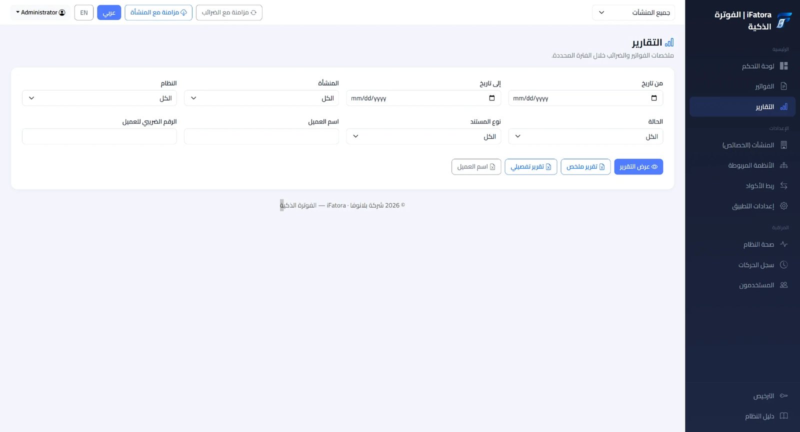Open سجل الحركات activity log page
The width and height of the screenshot is (800, 432).
pos(742,265)
